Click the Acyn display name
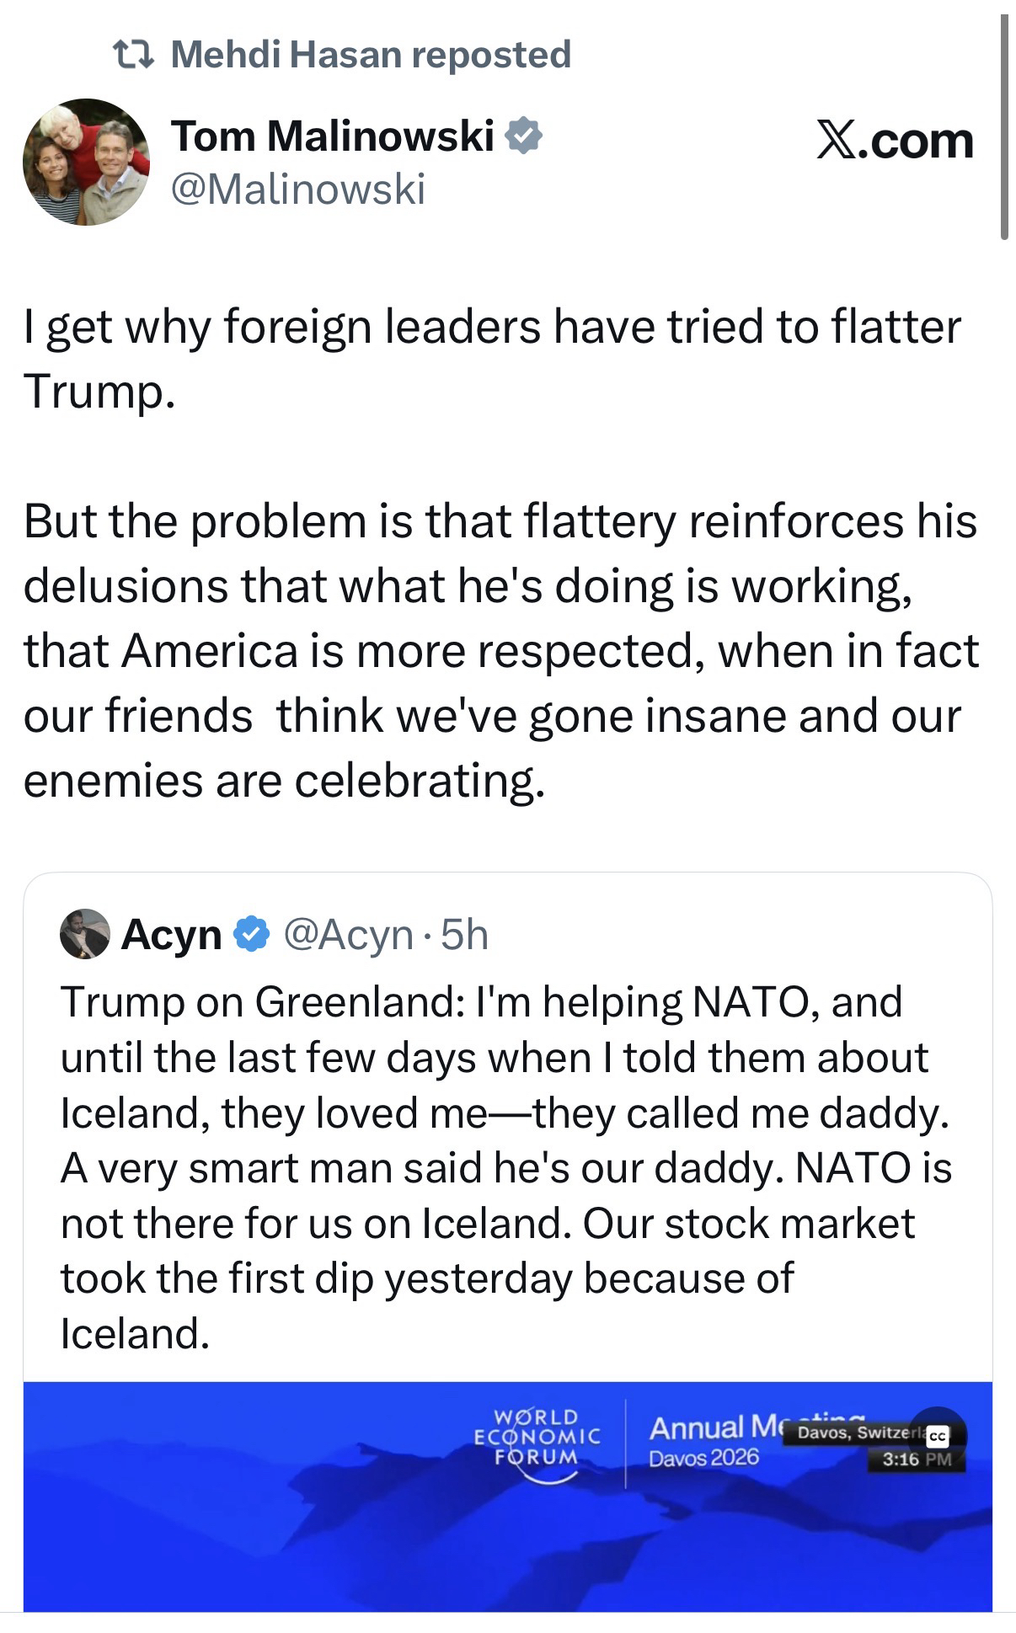The image size is (1016, 1633). click(x=171, y=934)
